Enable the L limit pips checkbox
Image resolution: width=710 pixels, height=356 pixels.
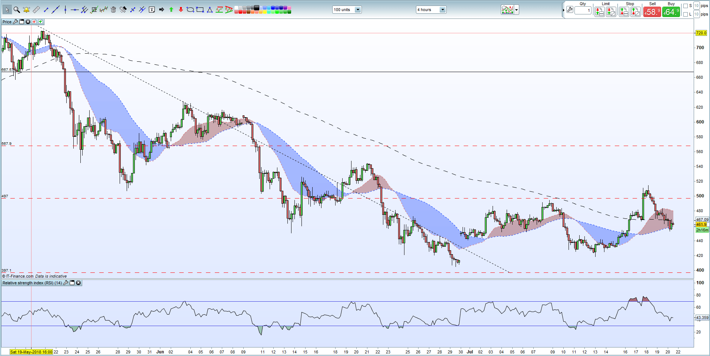click(686, 14)
